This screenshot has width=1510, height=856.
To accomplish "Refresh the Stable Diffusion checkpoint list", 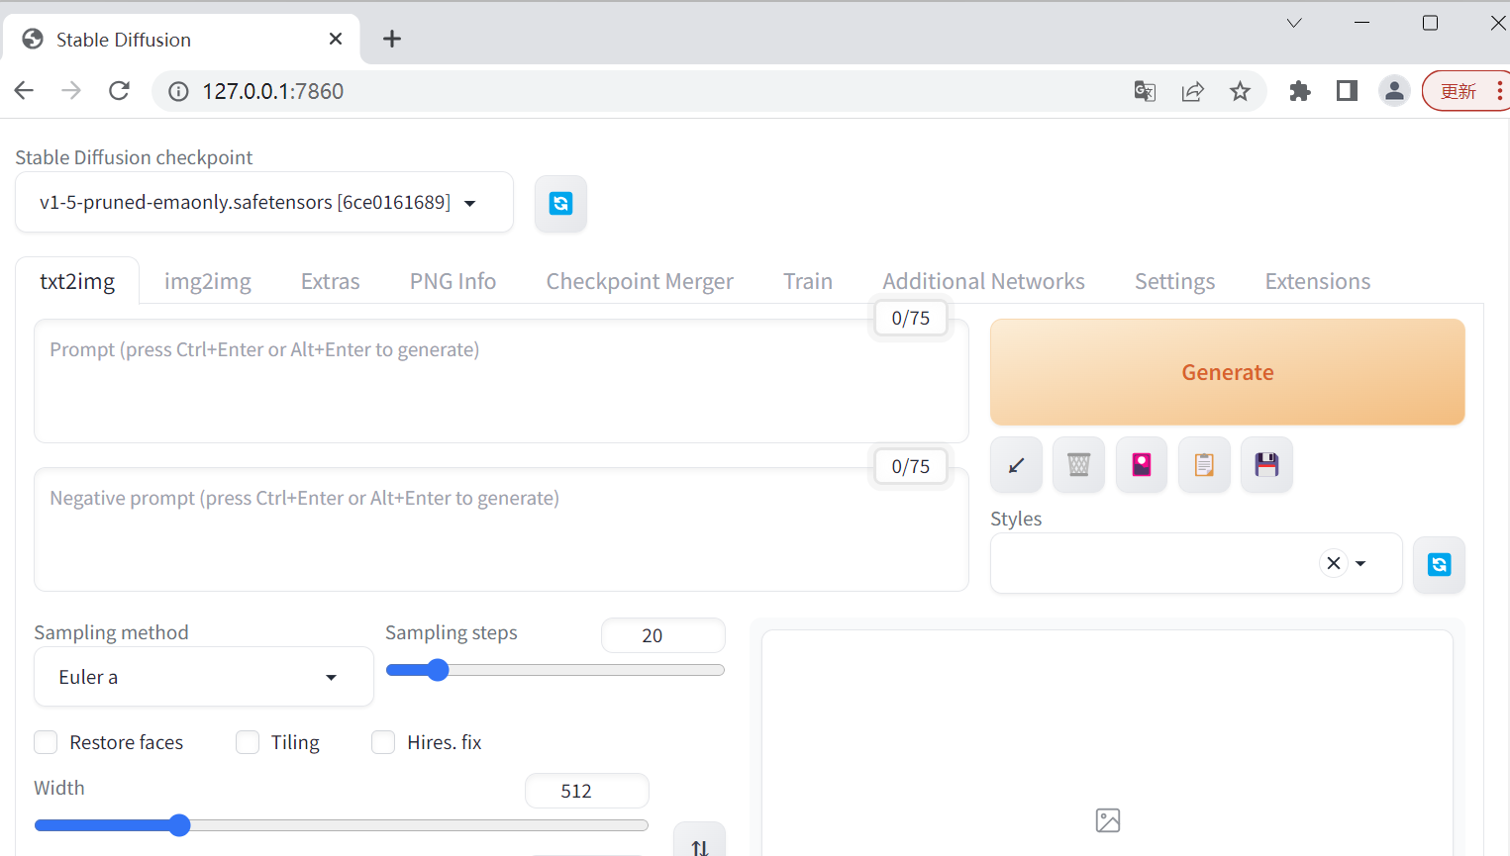I will [560, 203].
